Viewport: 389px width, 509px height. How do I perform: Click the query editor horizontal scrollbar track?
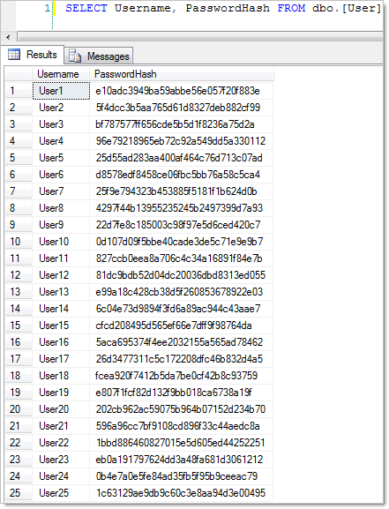coord(199,37)
